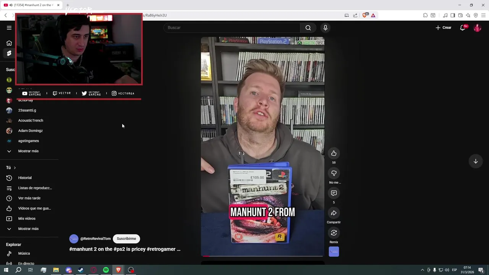Viewport: 489px width, 275px height.
Task: Open Historial in sidebar
Action: click(24, 178)
